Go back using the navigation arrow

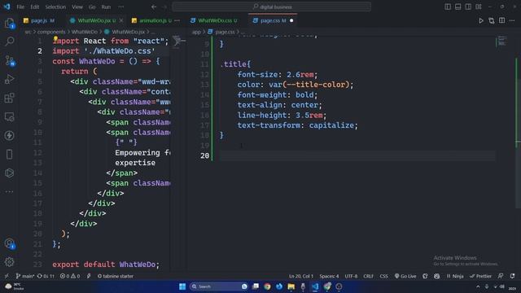[154, 7]
